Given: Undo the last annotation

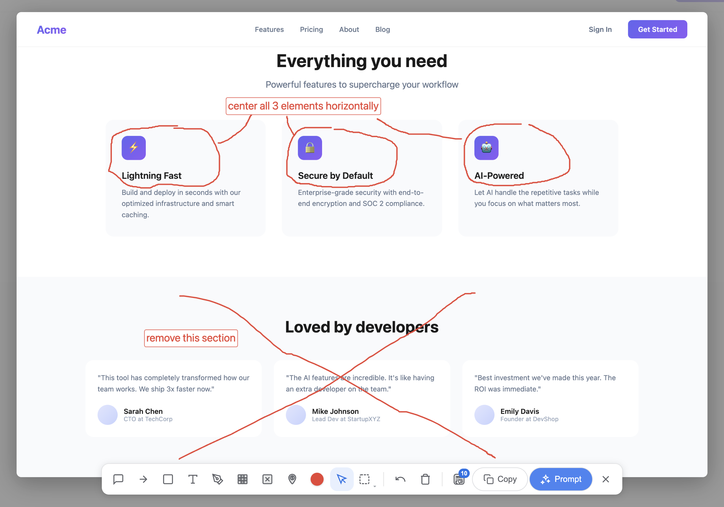Looking at the screenshot, I should tap(400, 479).
